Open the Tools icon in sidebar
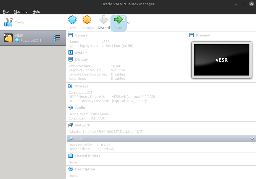Viewport: 256px width, 179px height. point(8,22)
